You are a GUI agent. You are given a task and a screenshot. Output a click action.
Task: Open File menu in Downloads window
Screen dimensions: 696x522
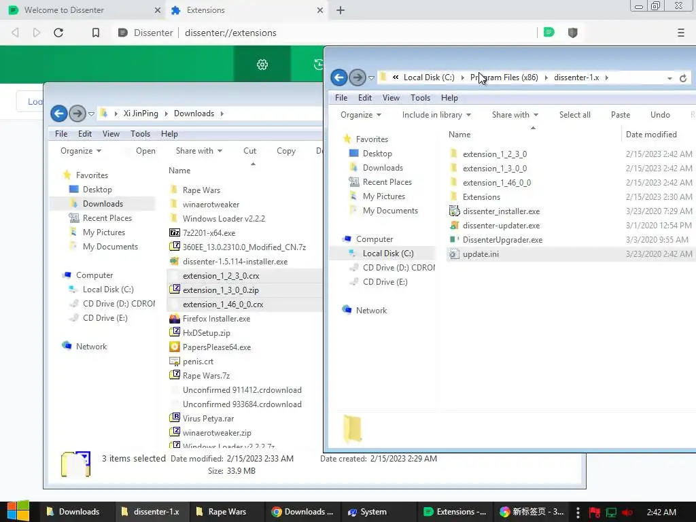tap(61, 134)
